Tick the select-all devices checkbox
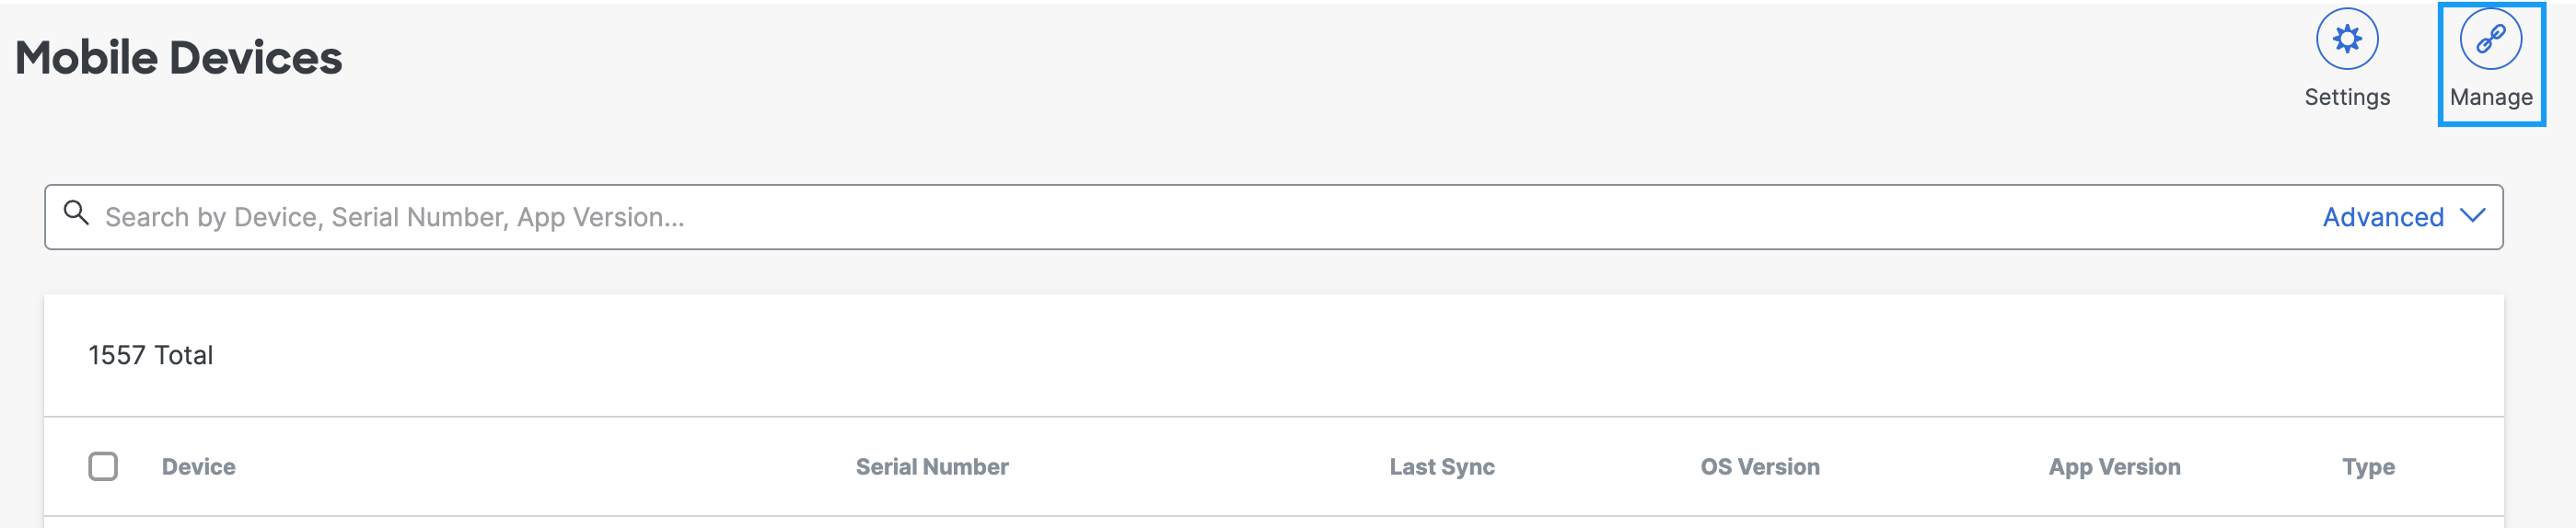 tap(103, 466)
